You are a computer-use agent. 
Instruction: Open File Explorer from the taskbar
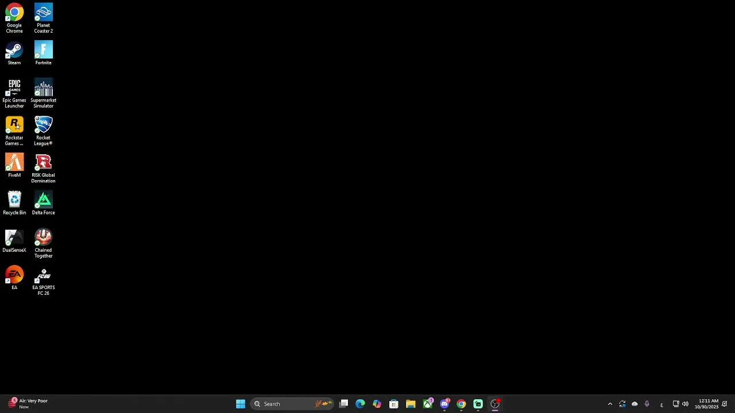(x=411, y=404)
